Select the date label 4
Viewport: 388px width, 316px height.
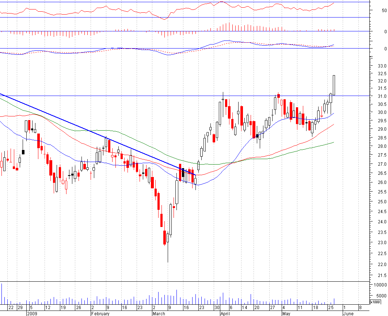click(284, 308)
